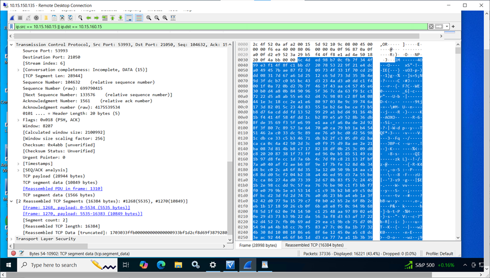
Task: Open a capture file with the folder icon
Action: click(x=46, y=18)
